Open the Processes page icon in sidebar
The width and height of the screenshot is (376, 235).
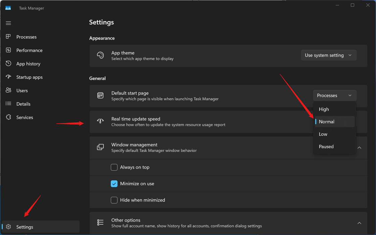(8, 37)
